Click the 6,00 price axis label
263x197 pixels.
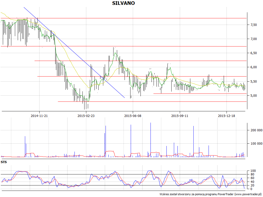point(253,67)
